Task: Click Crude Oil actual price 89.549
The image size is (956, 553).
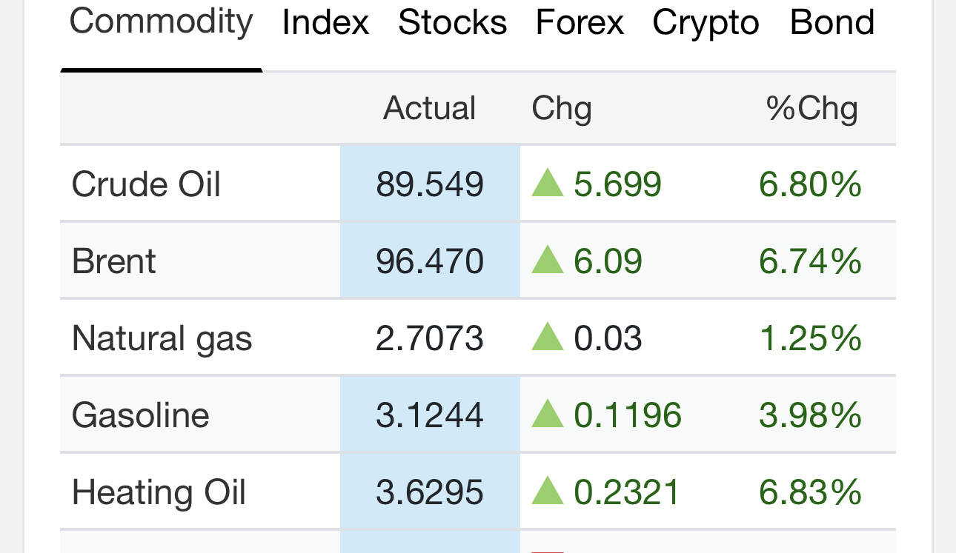Action: (429, 184)
